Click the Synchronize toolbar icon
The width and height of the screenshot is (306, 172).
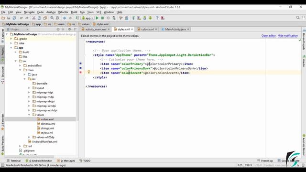pyautogui.click(x=14, y=18)
